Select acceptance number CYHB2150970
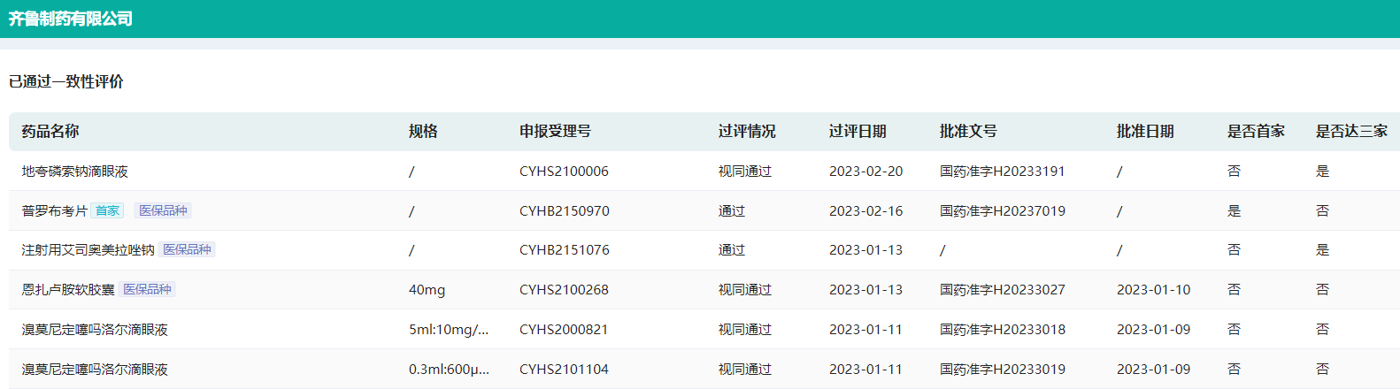 565,211
